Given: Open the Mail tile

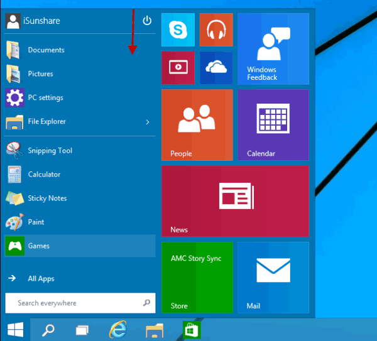Looking at the screenshot, I should 273,278.
